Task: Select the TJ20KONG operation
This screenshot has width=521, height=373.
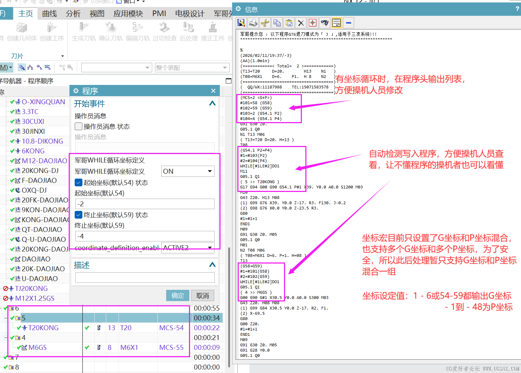Action: (32, 288)
